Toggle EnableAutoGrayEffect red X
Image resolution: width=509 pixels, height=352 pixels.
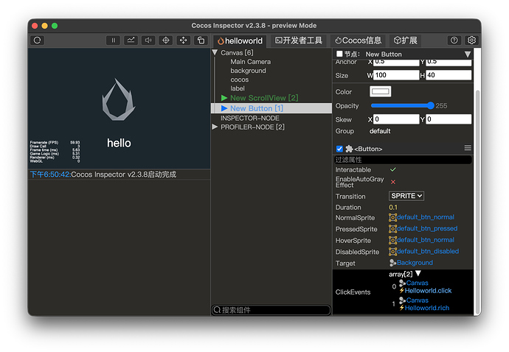tap(393, 182)
